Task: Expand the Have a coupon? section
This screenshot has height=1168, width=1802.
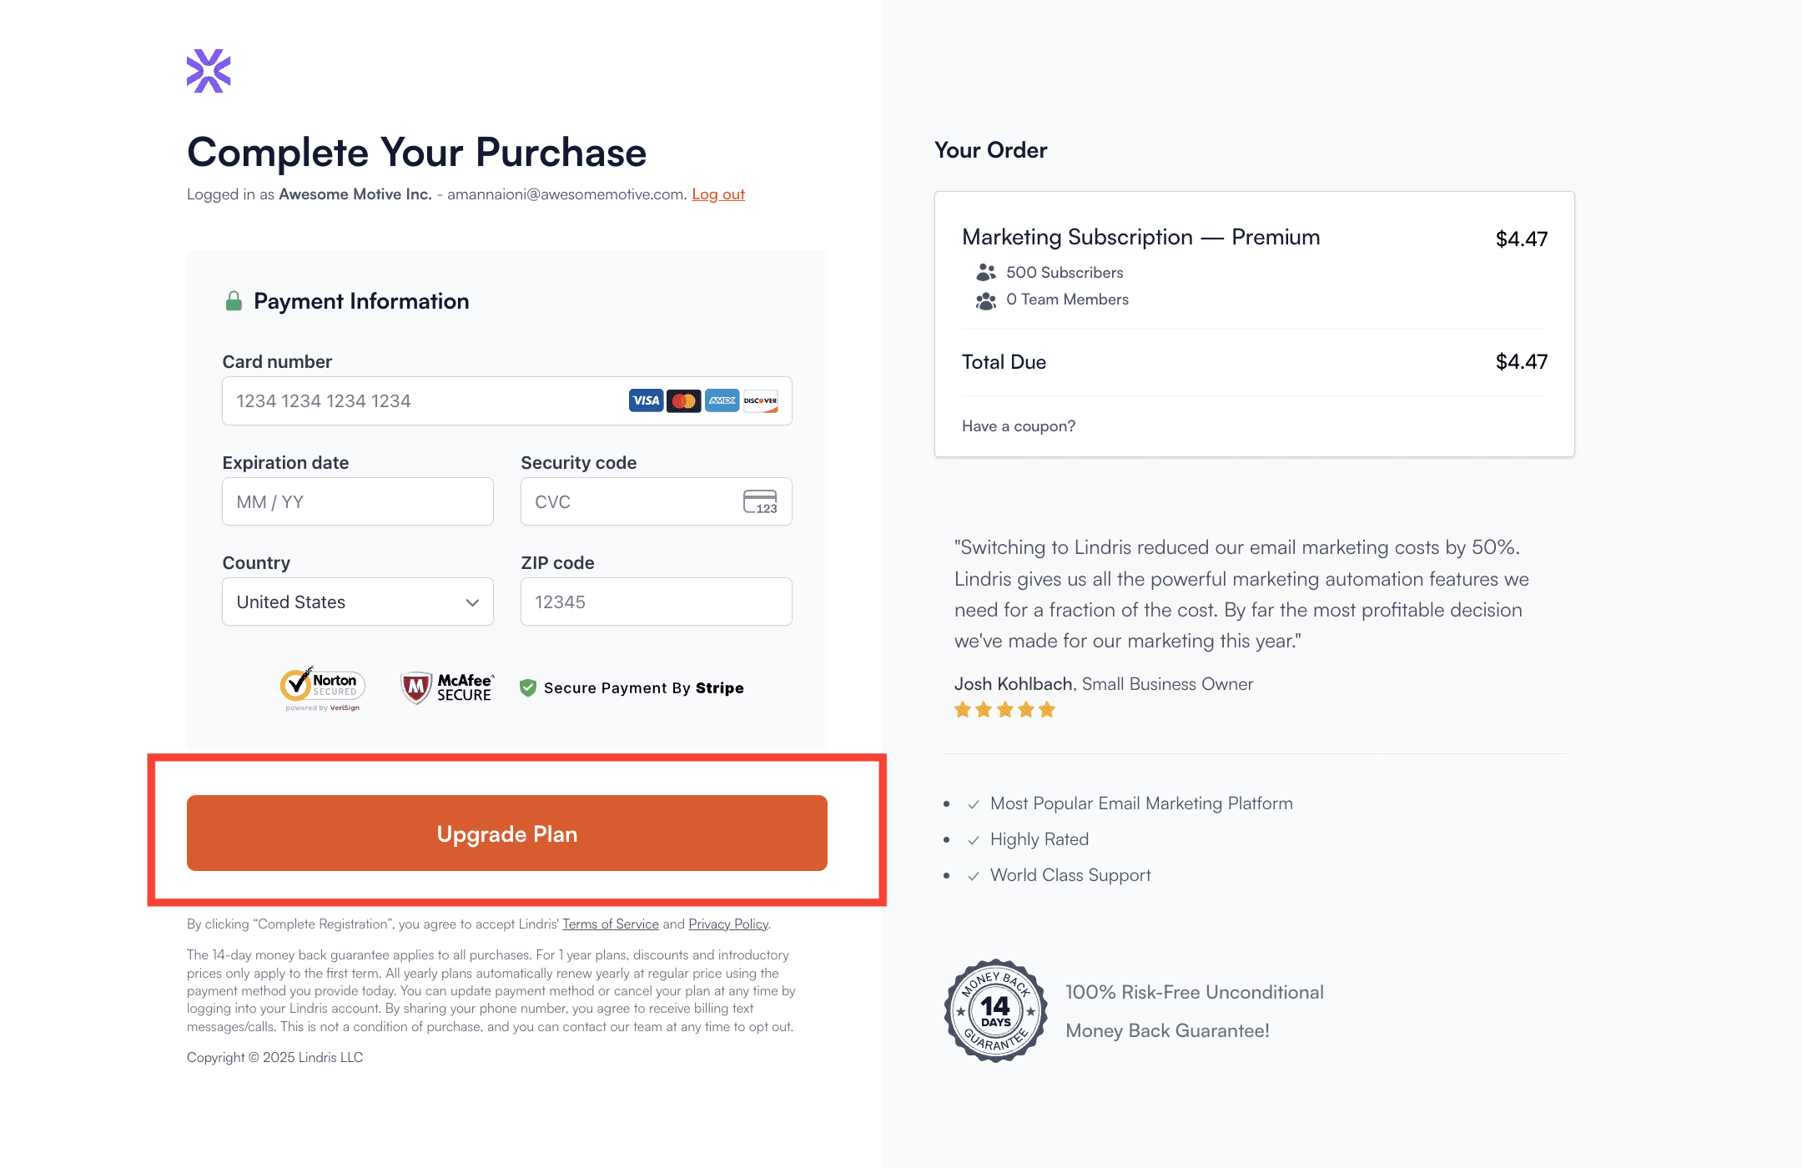Action: point(1019,426)
